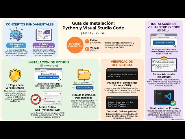Click the 'Guía de Instalación:' title

click(x=93, y=23)
